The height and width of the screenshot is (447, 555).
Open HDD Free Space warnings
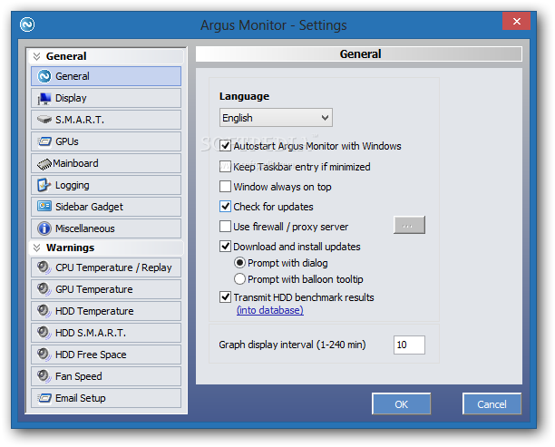point(106,355)
